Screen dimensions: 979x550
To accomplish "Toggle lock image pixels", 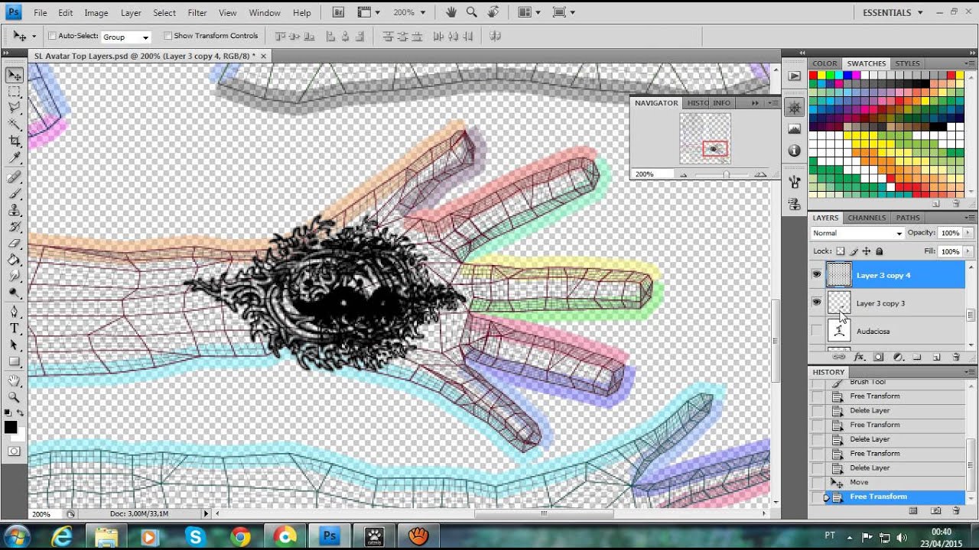I will pyautogui.click(x=854, y=251).
